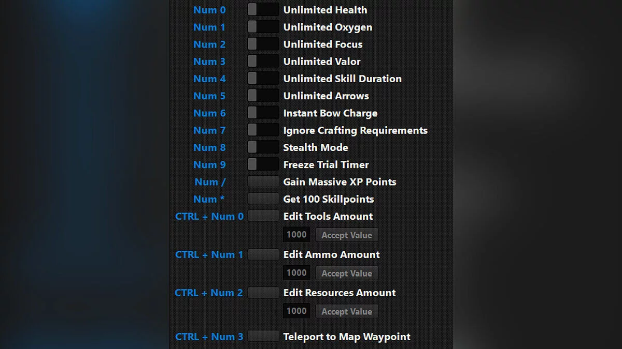The height and width of the screenshot is (349, 622).
Task: Click Accept Value under Edit Tools Amount
Action: point(347,235)
